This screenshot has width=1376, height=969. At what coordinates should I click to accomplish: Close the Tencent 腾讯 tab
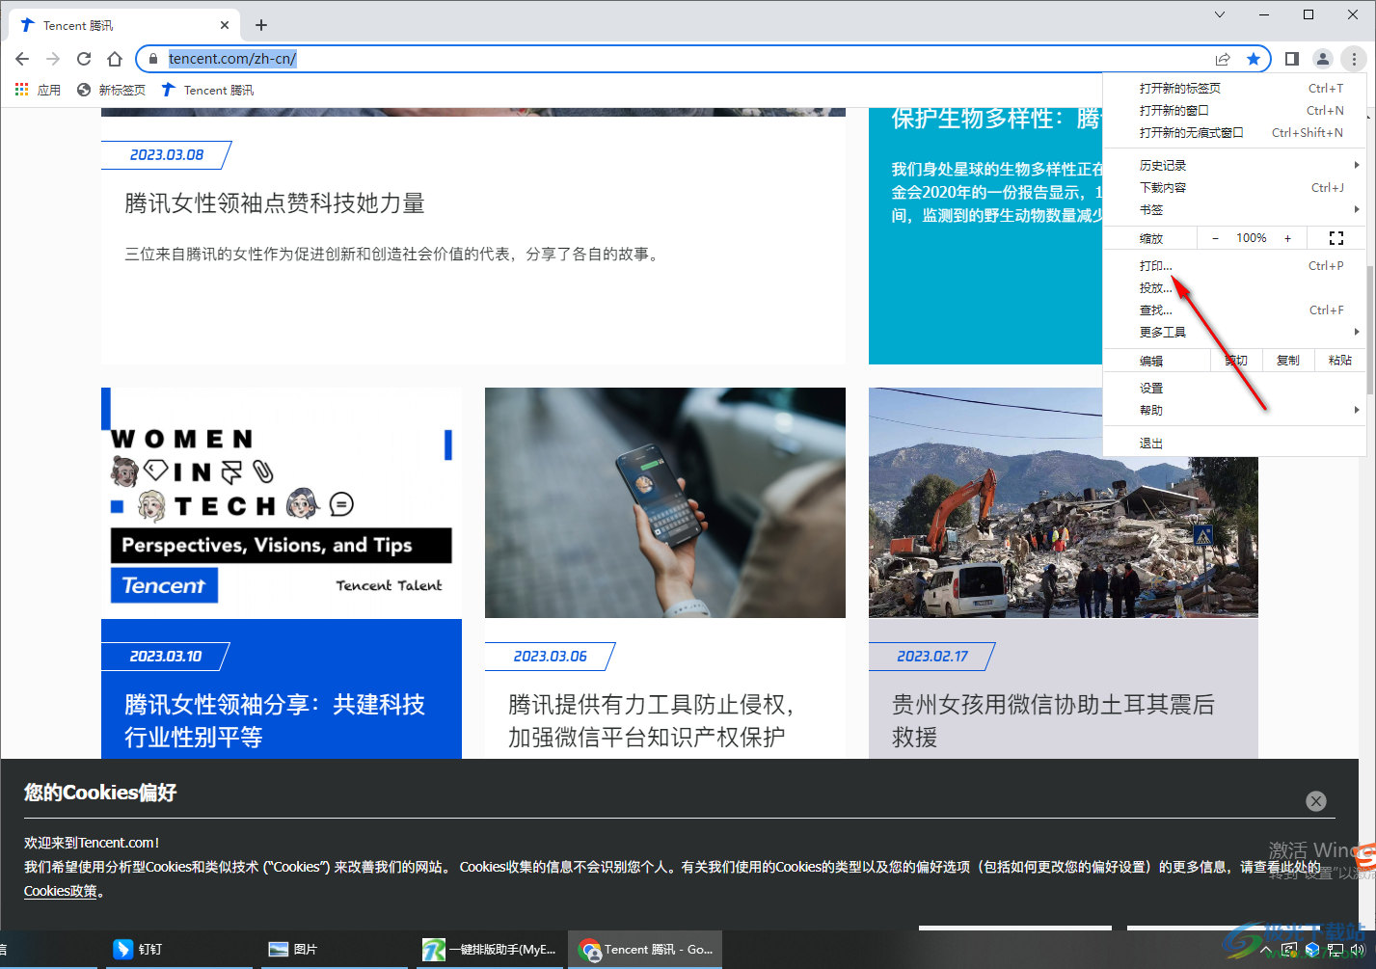pos(225,25)
